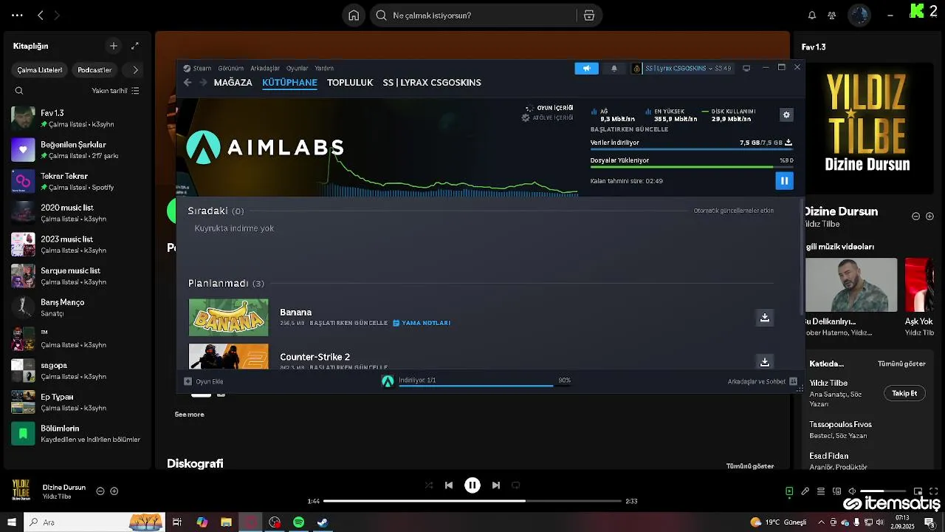Pause the Spotify song
945x532 pixels.
coord(472,485)
